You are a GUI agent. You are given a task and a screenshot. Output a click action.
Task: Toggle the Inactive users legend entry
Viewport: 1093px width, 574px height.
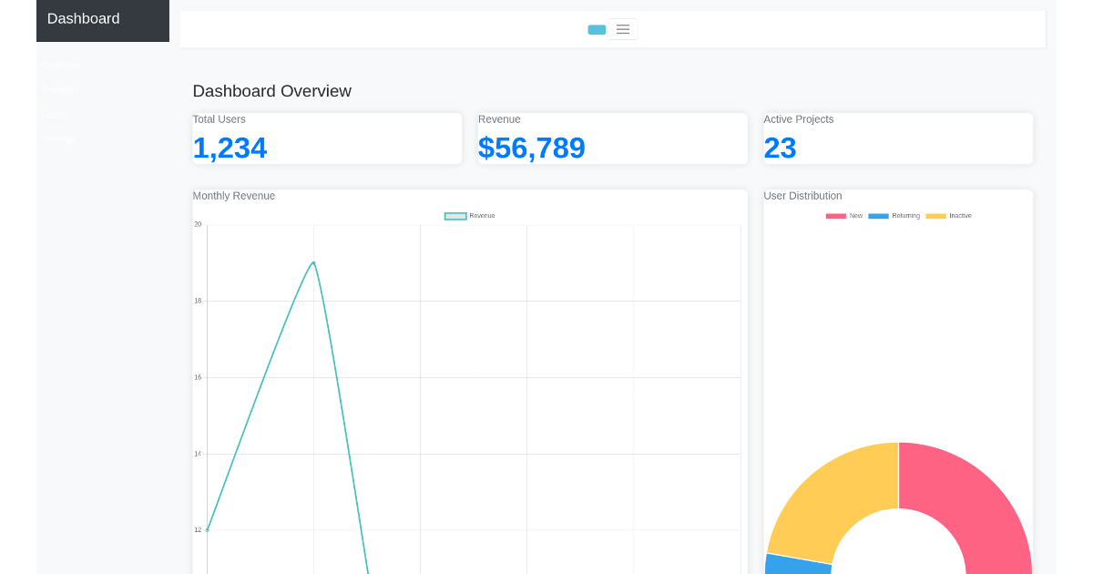[x=947, y=215]
